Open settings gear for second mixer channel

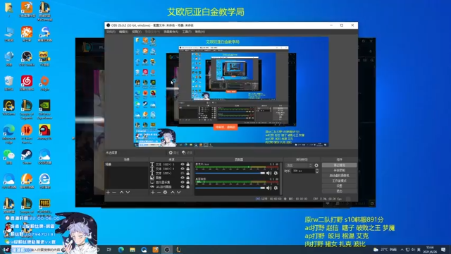276,188
